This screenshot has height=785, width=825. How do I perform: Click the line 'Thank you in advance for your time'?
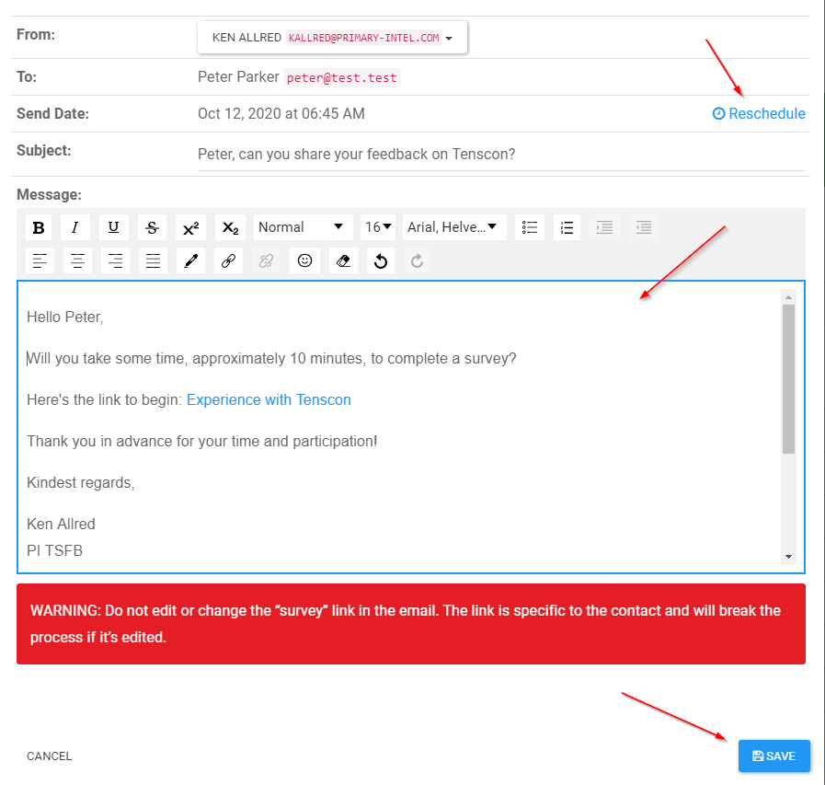[x=202, y=441]
